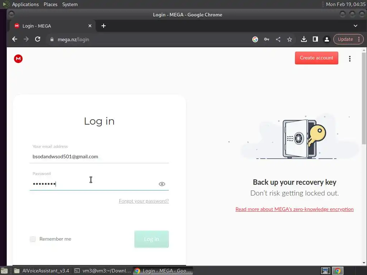The width and height of the screenshot is (367, 275).
Task: Open the Google icon in address bar
Action: (255, 39)
